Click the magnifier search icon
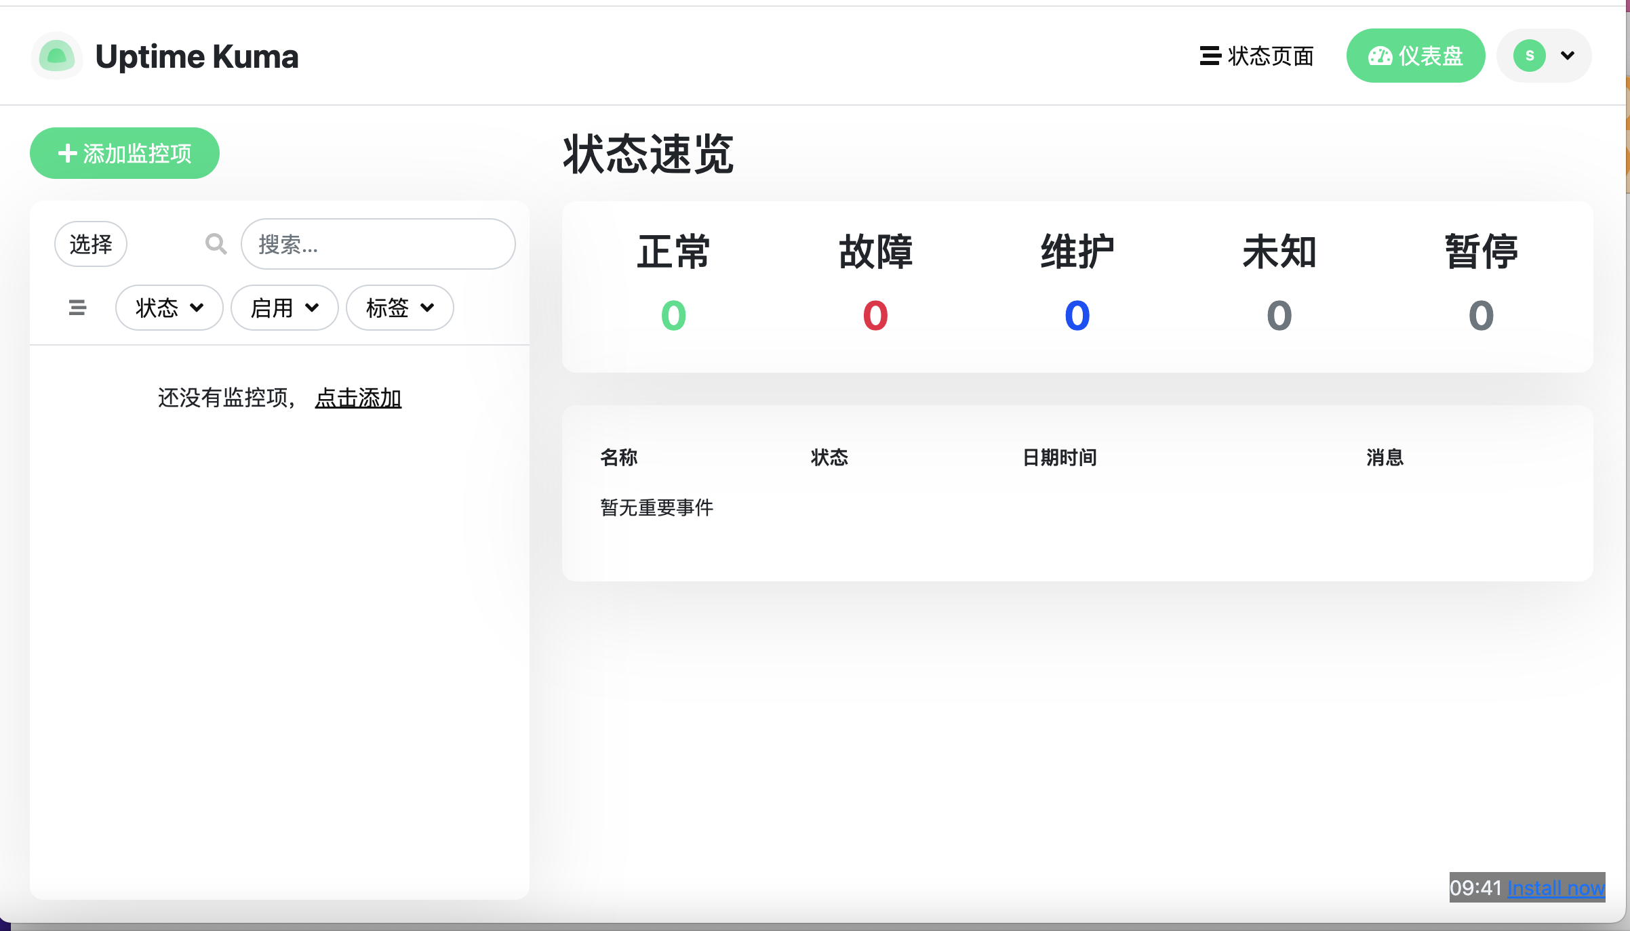The width and height of the screenshot is (1630, 931). coord(216,244)
